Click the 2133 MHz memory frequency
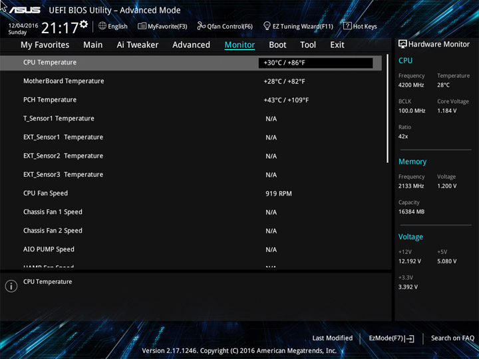479x359 pixels. (x=411, y=186)
